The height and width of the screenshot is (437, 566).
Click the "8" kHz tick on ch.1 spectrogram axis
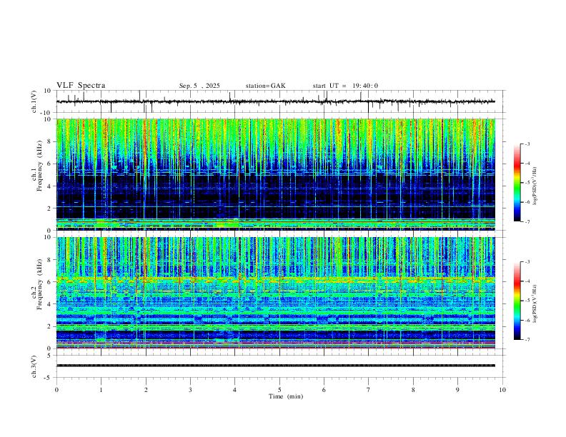click(50, 141)
